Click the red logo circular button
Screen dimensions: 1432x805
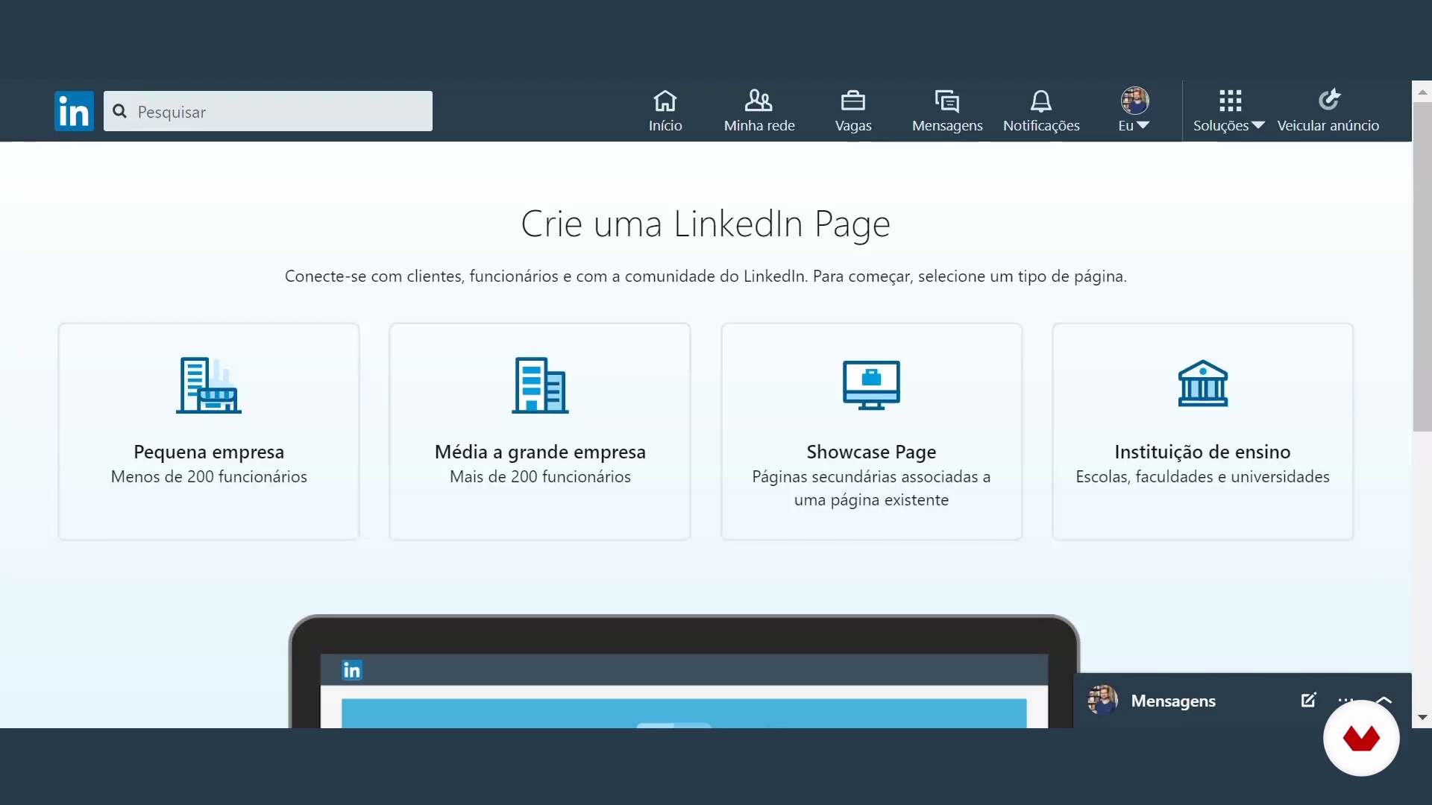pyautogui.click(x=1361, y=738)
